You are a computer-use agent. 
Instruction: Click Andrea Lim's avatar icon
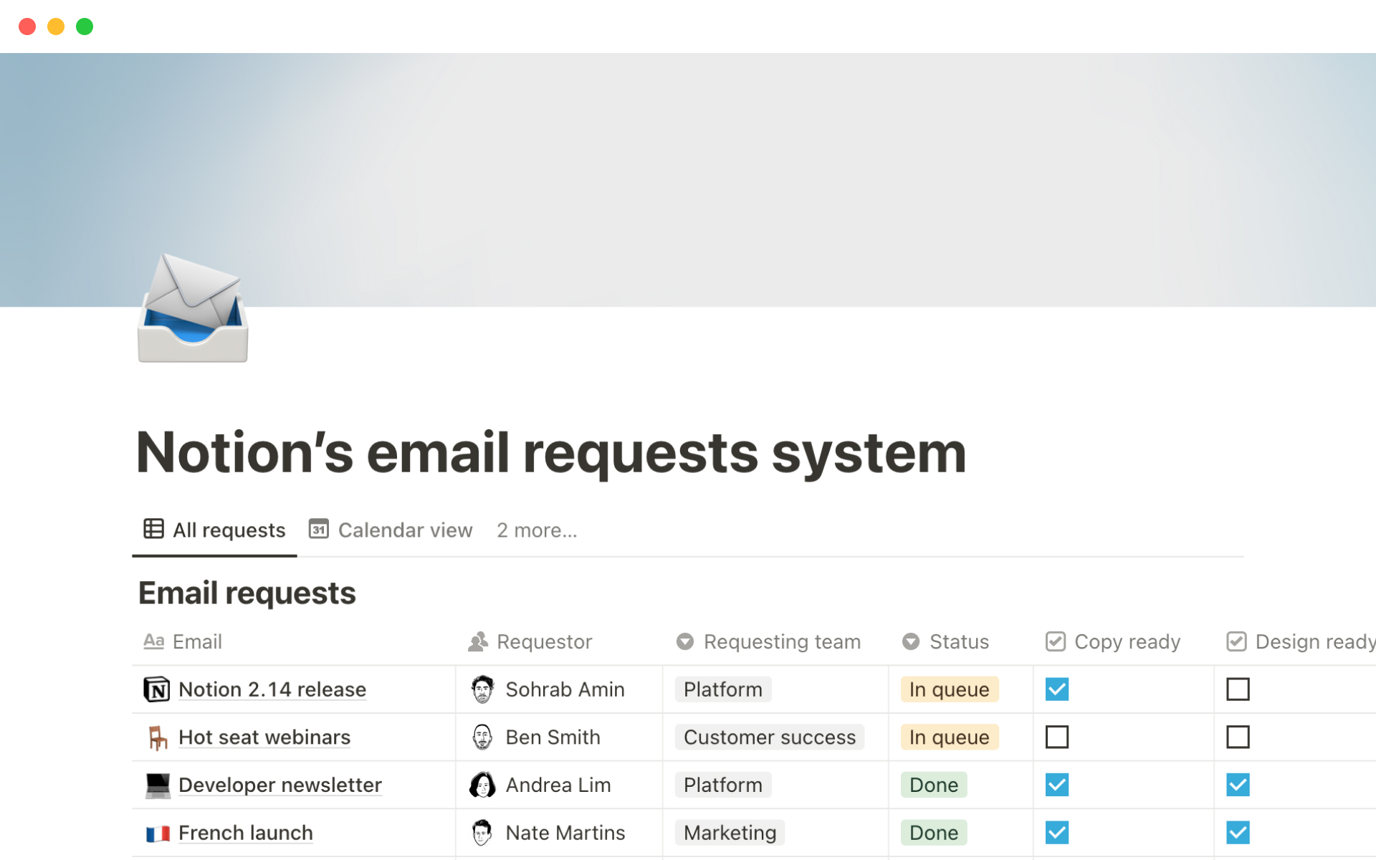click(x=482, y=785)
